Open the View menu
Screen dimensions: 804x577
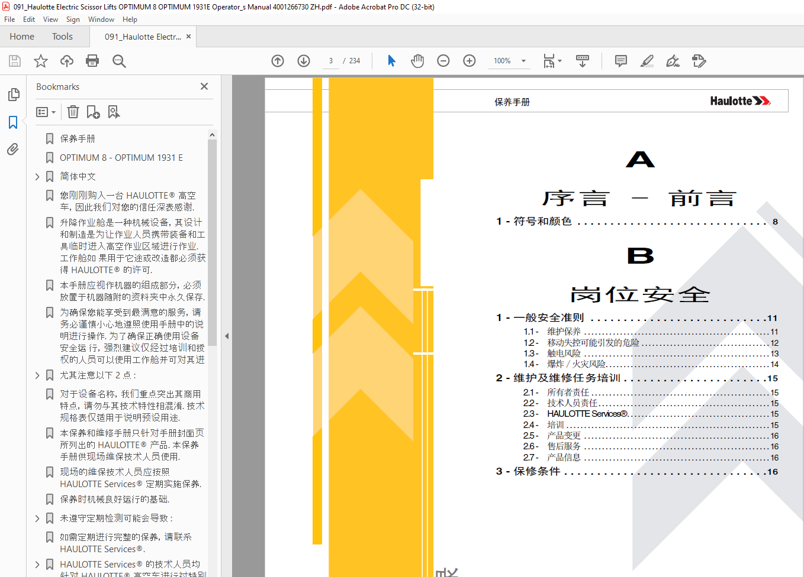point(50,20)
